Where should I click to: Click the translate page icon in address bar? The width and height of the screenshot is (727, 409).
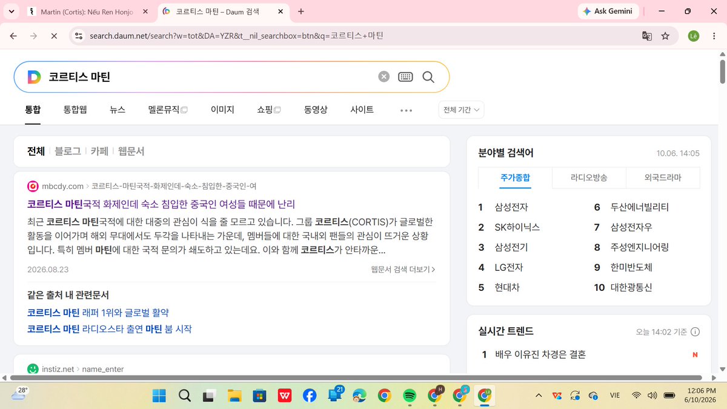[647, 36]
